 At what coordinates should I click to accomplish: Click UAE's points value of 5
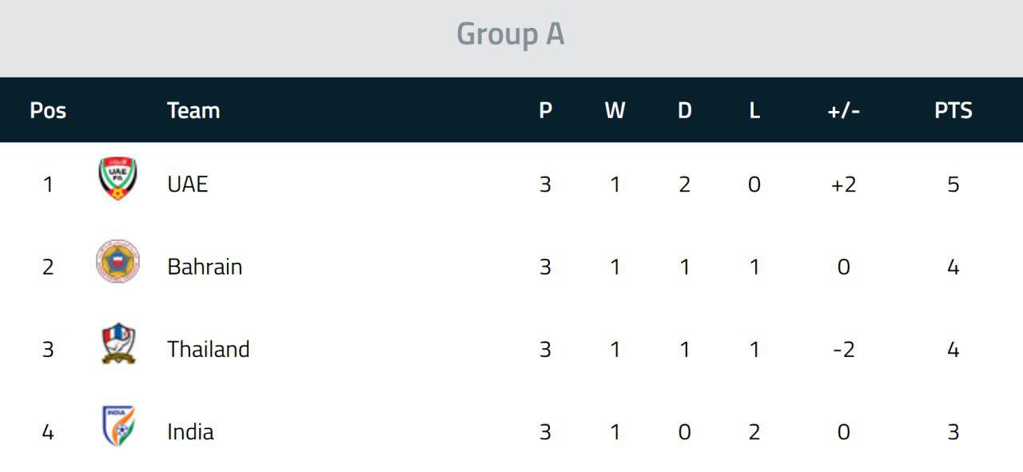[x=953, y=184]
